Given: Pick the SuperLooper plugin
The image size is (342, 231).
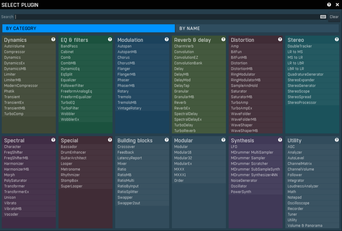Looking at the screenshot, I should pos(85,186).
